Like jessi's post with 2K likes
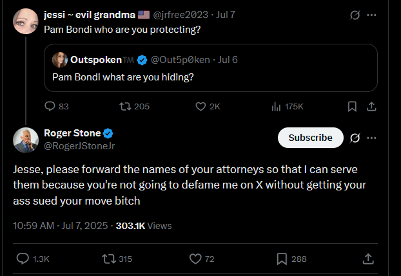 tap(208, 106)
